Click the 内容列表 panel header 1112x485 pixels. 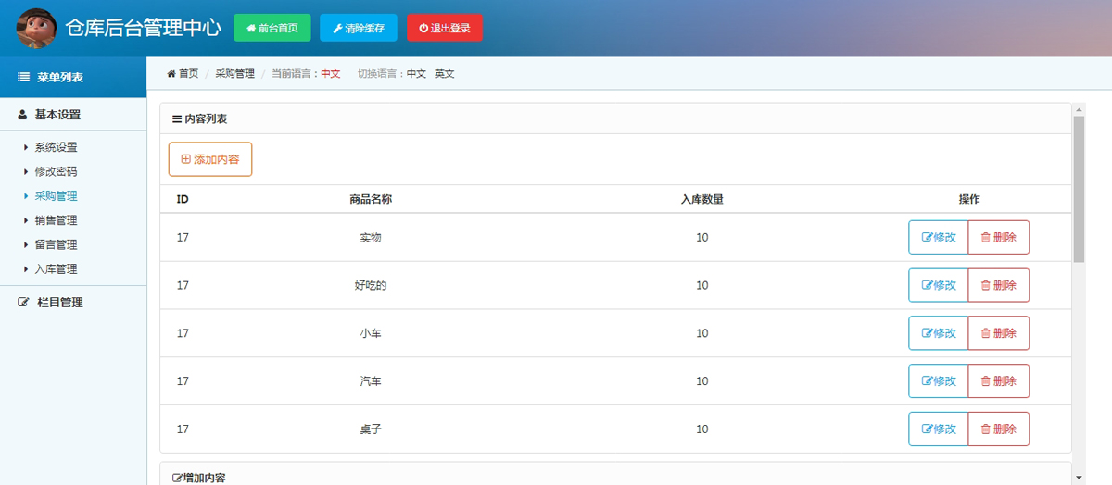tap(615, 118)
